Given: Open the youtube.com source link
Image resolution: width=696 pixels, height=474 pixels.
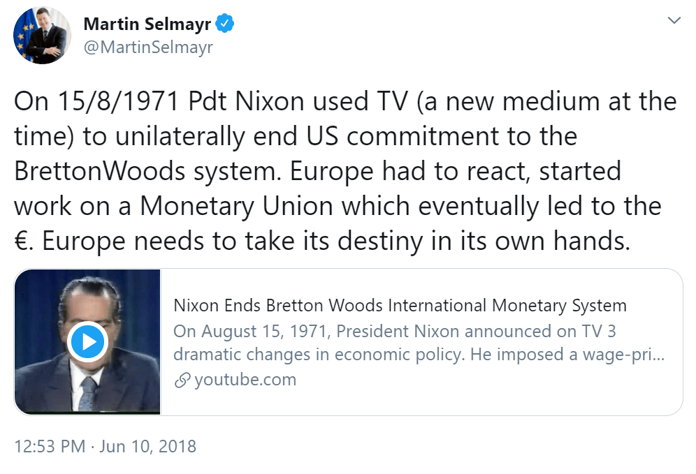Looking at the screenshot, I should pos(245,380).
